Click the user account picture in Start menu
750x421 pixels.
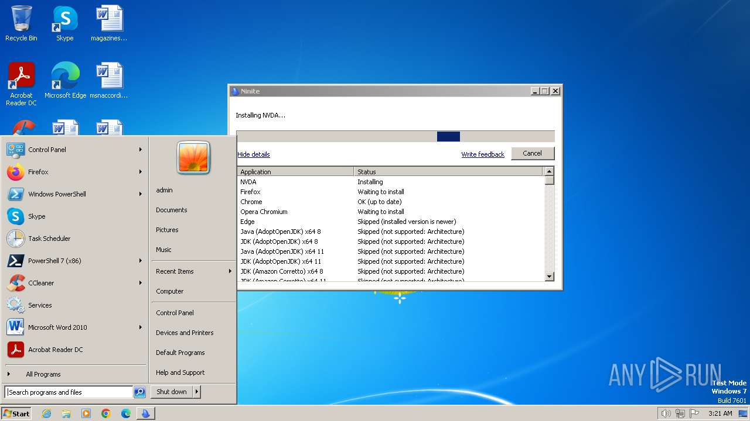pyautogui.click(x=193, y=158)
